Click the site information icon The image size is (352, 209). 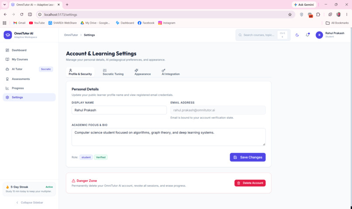click(40, 14)
